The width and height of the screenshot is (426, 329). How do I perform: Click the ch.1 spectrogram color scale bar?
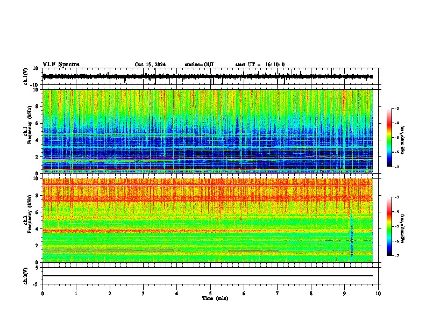point(389,138)
